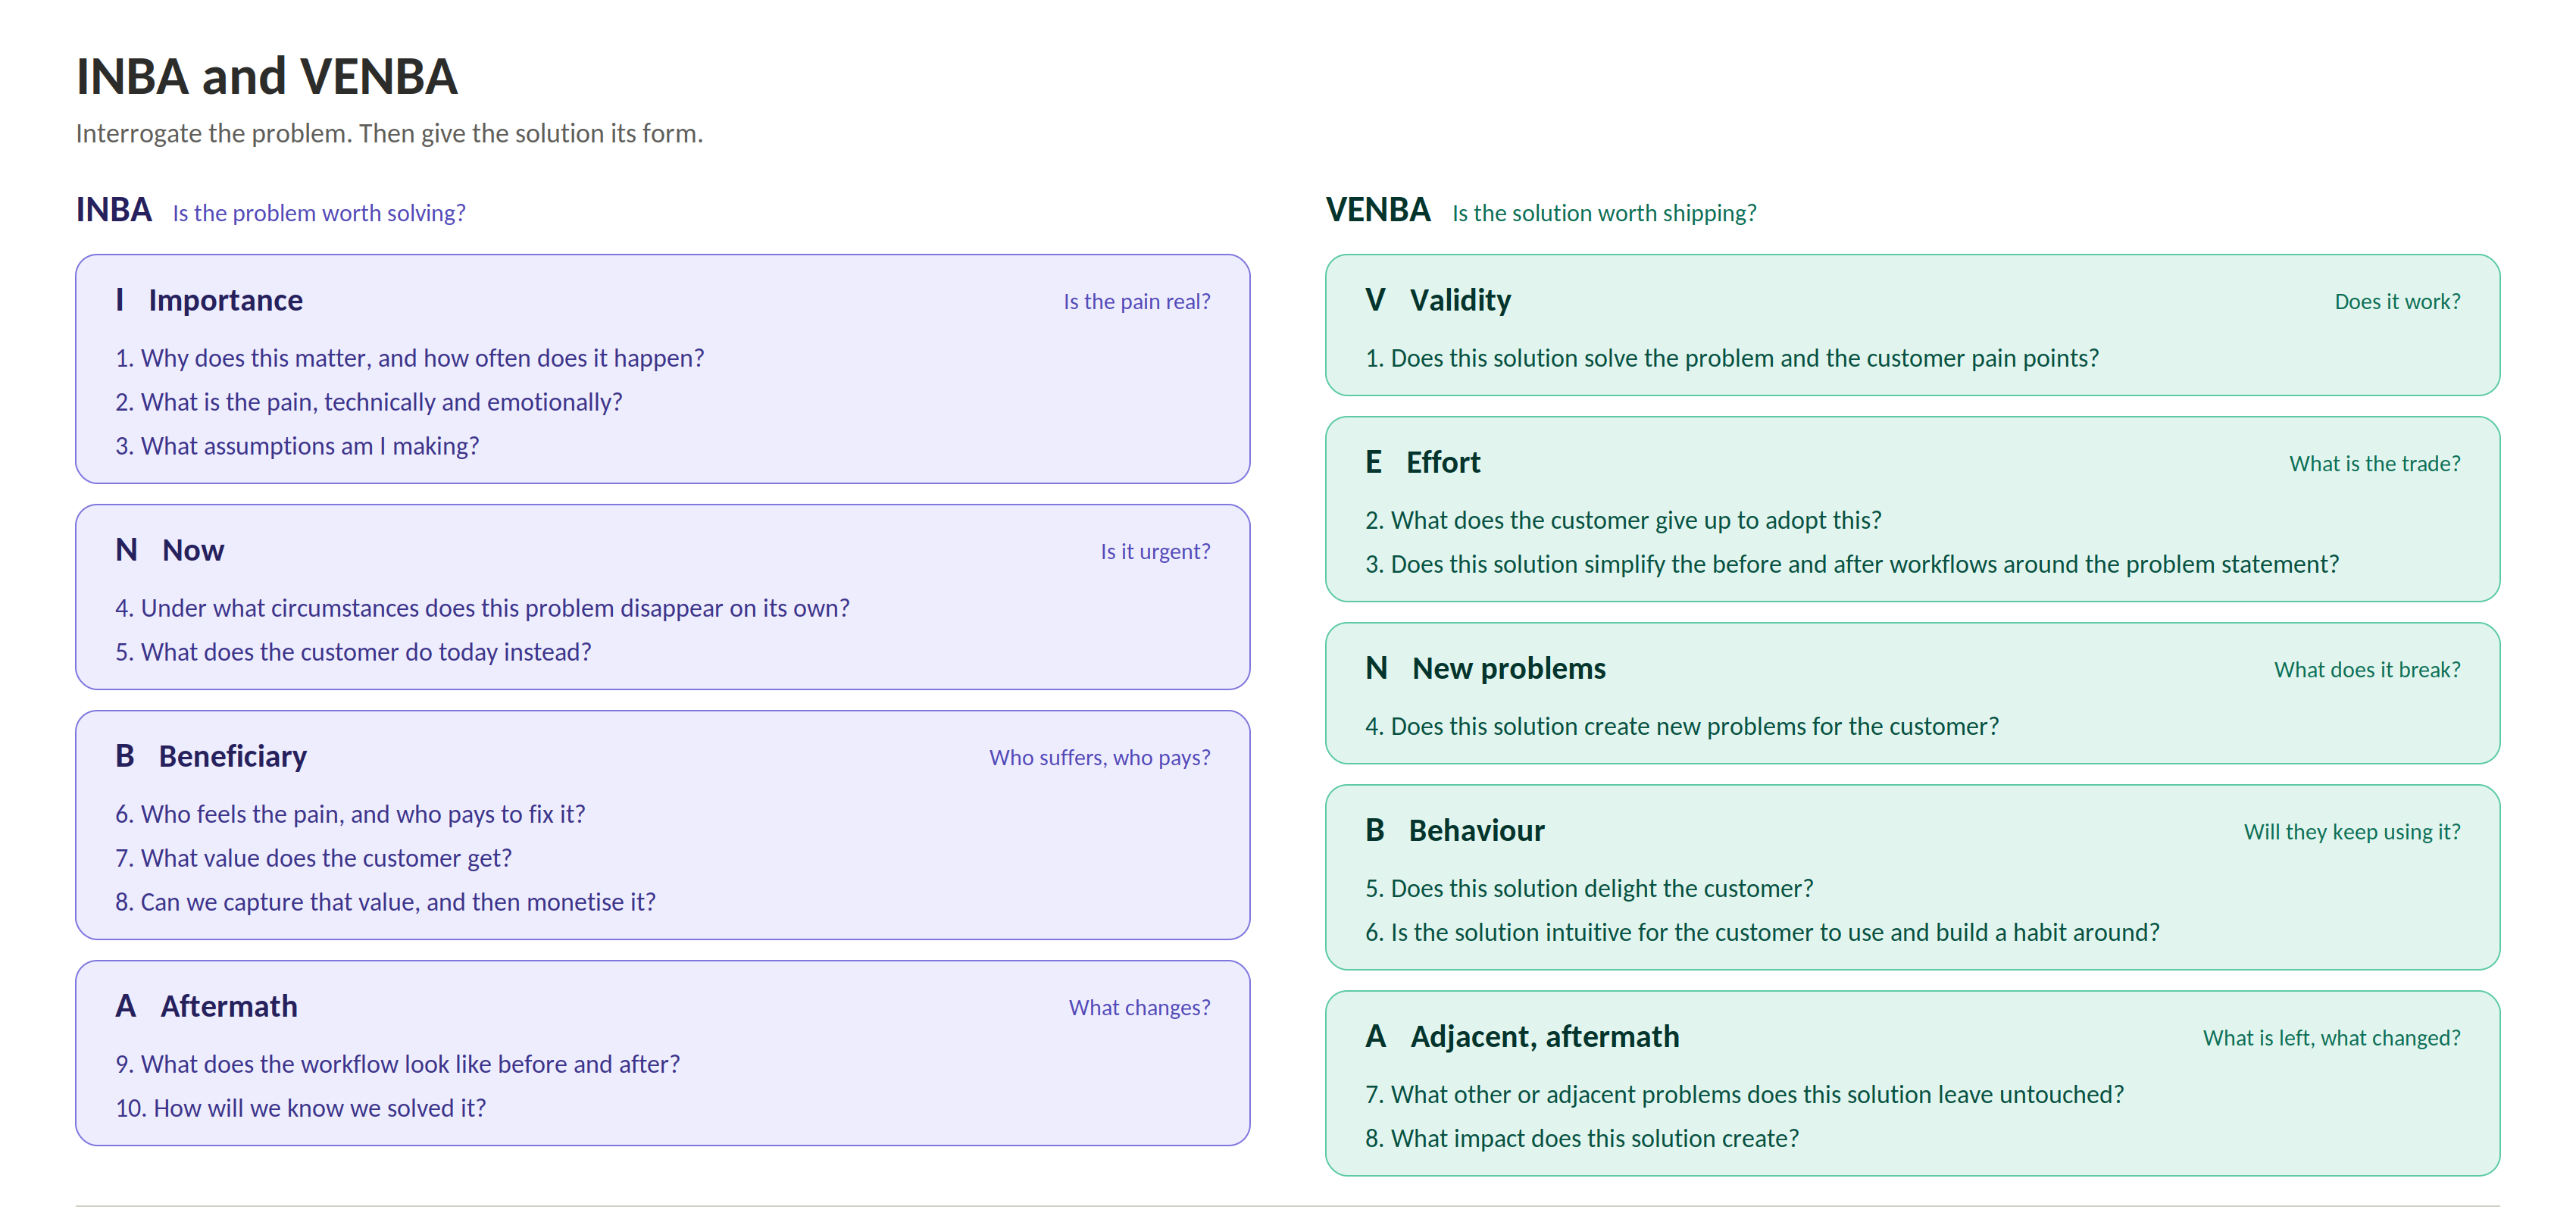Viewport: 2576px width, 1219px height.
Task: Click question 'What assumptions am I making?'
Action: pos(297,446)
